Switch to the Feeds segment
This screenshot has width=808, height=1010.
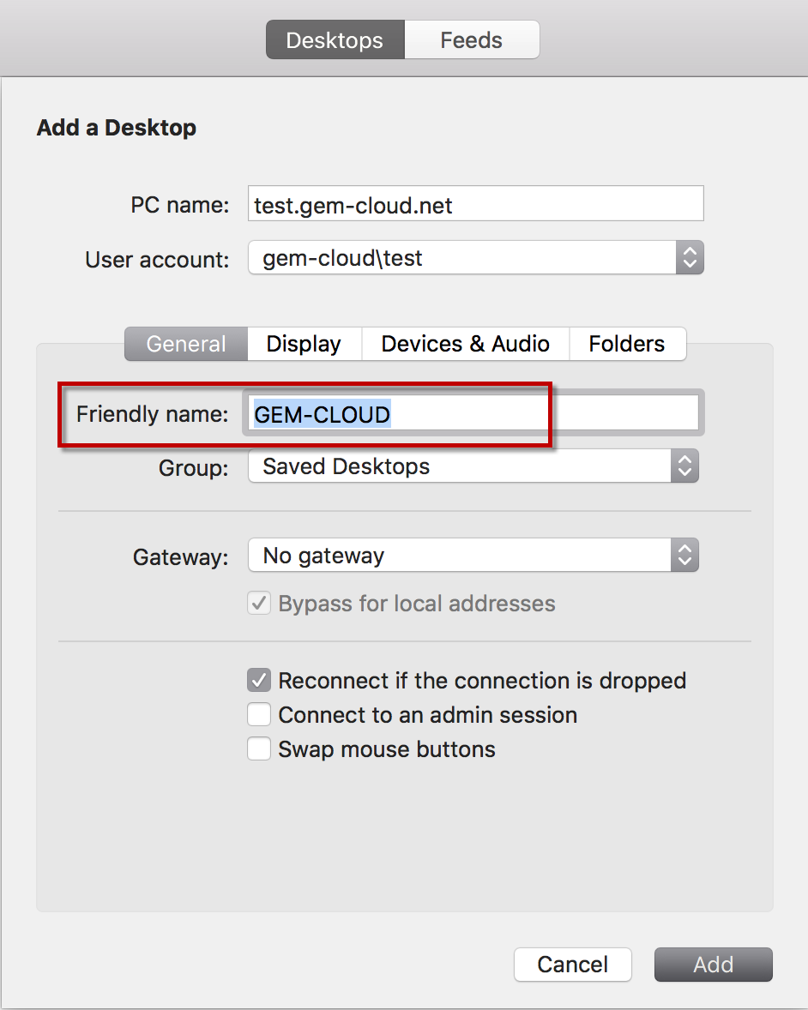pos(472,40)
